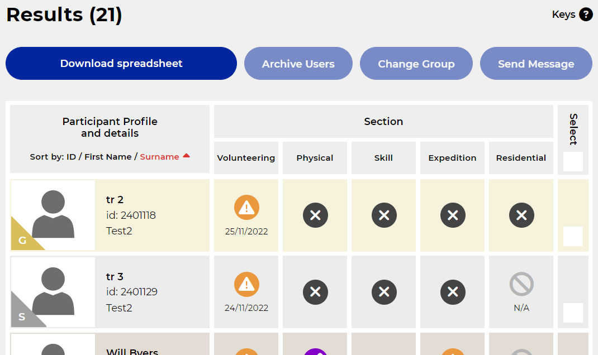Image resolution: width=598 pixels, height=355 pixels.
Task: Click tr 2 Volunteering warning icon
Action: pyautogui.click(x=246, y=208)
